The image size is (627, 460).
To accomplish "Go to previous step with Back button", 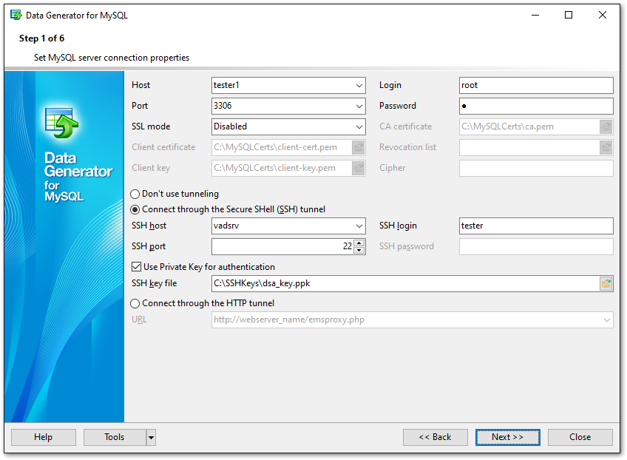I will (435, 437).
